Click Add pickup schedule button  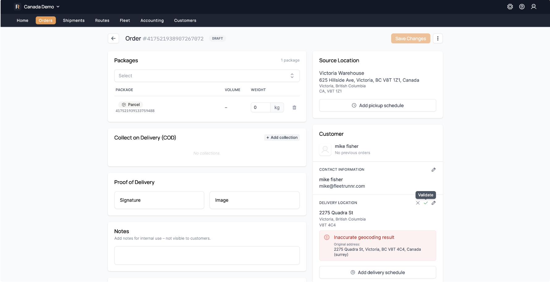[377, 105]
